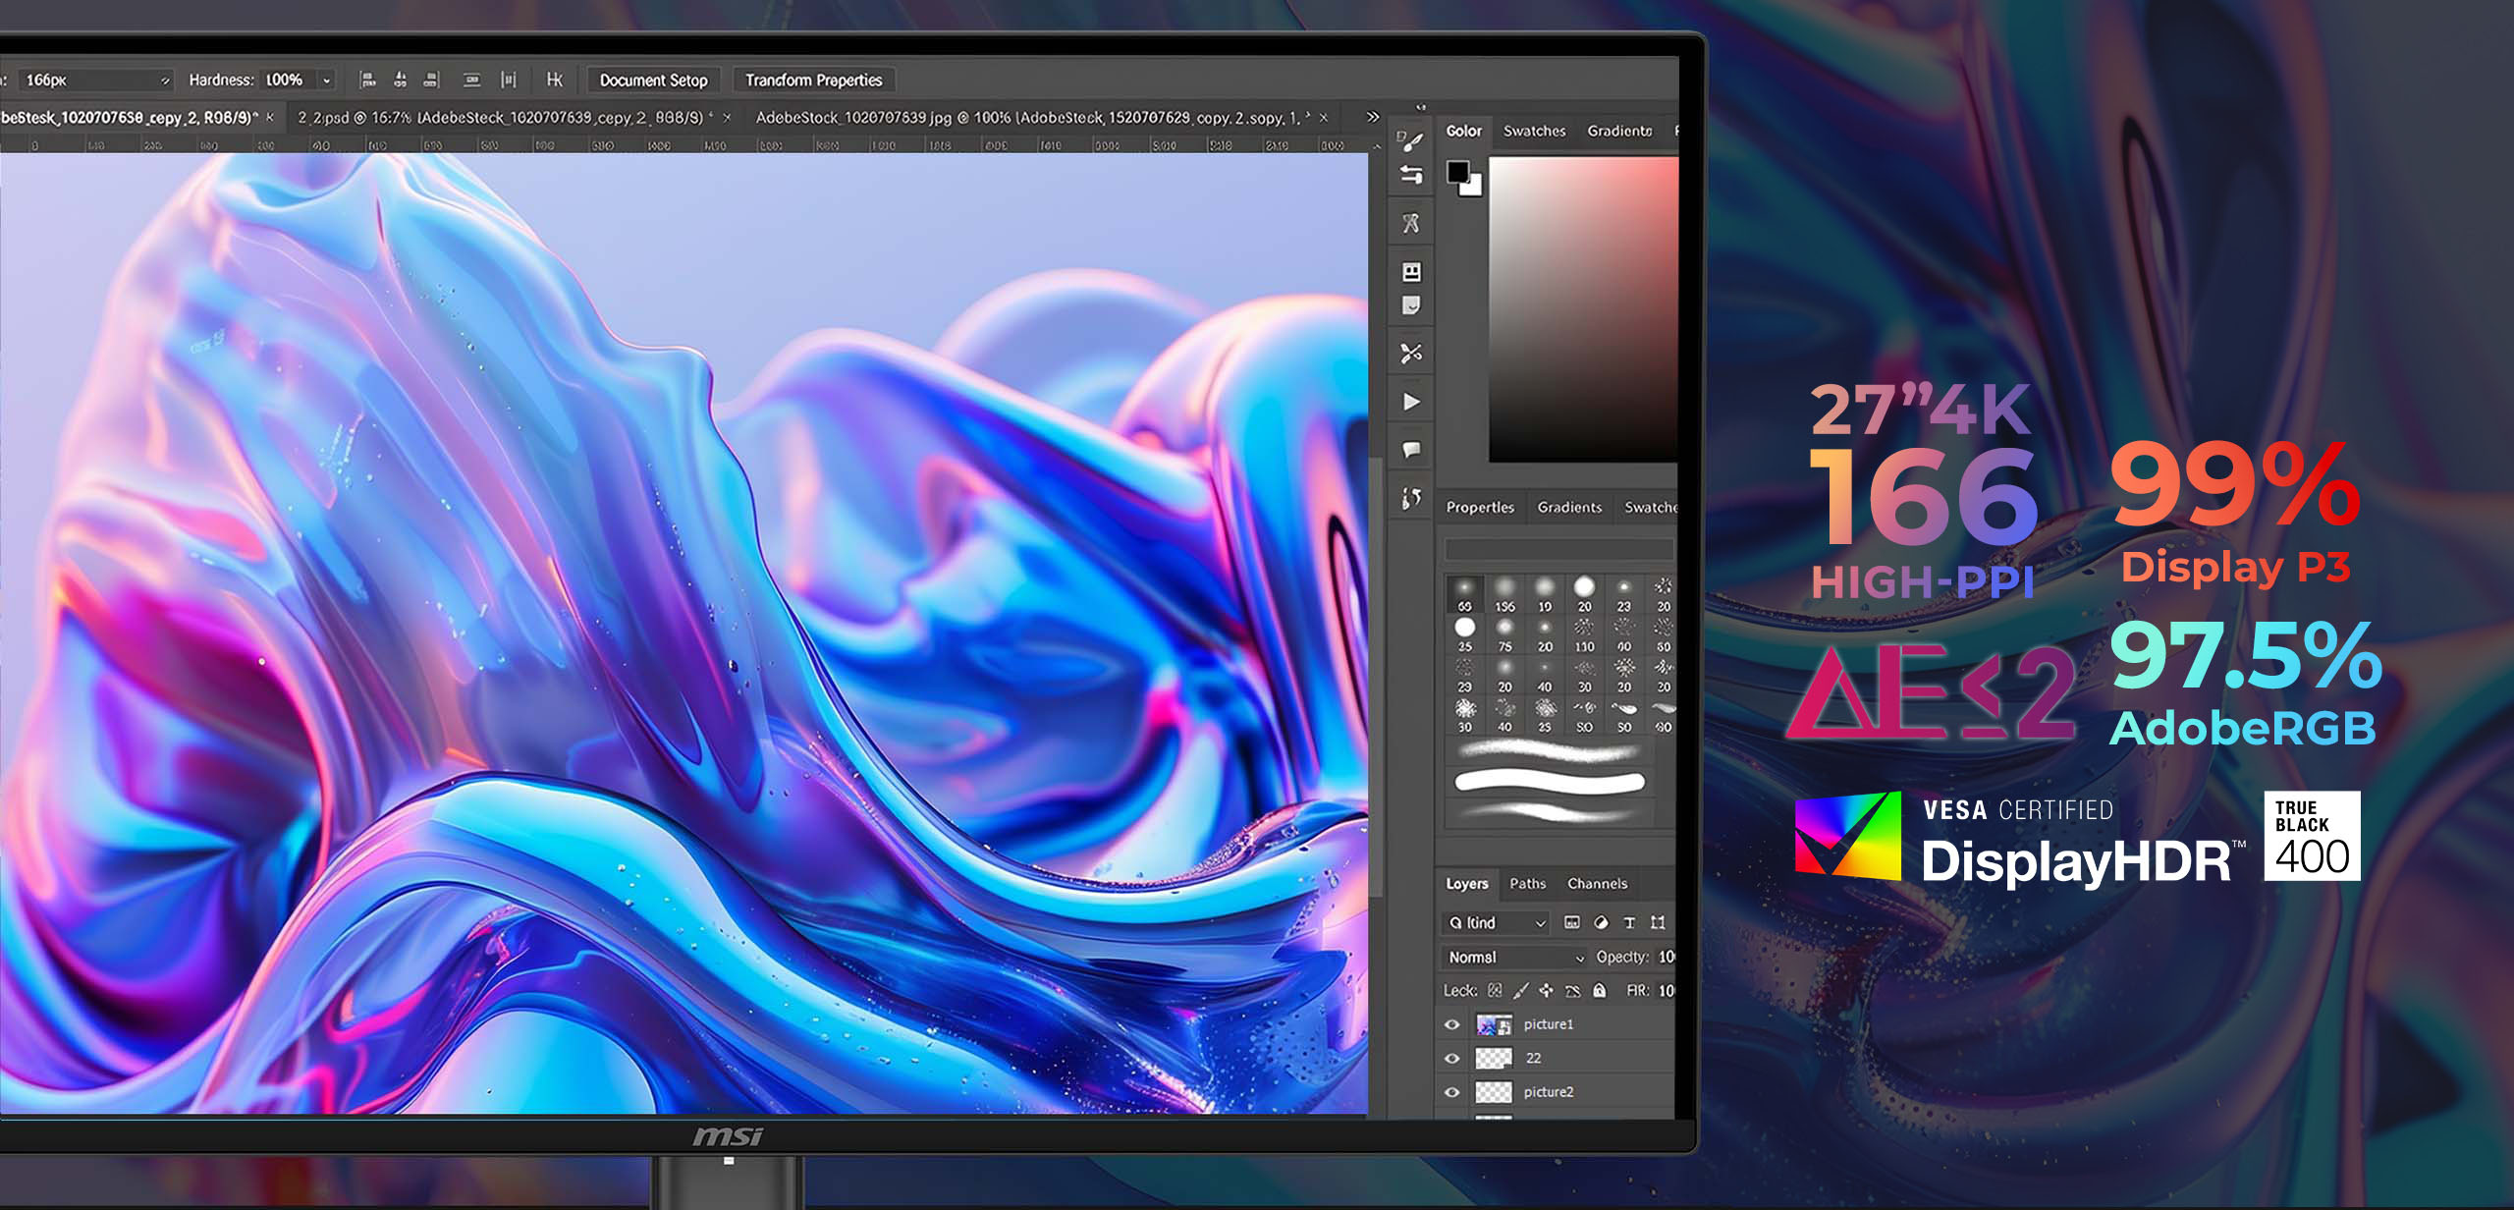
Task: Switch to the Gradients tab in the Color panel
Action: [x=1619, y=131]
